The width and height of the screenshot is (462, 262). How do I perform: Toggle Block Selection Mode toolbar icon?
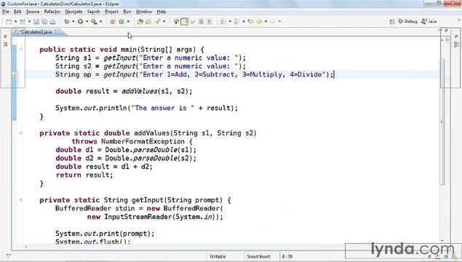(201, 22)
